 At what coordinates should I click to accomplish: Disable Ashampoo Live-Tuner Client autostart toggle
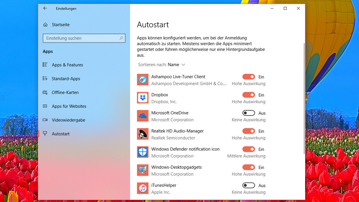[249, 77]
